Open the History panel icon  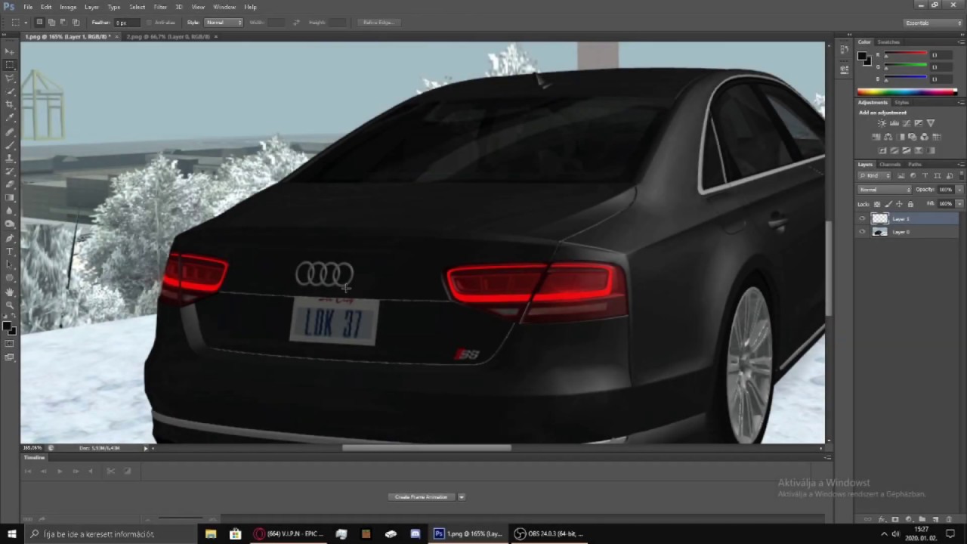point(844,51)
